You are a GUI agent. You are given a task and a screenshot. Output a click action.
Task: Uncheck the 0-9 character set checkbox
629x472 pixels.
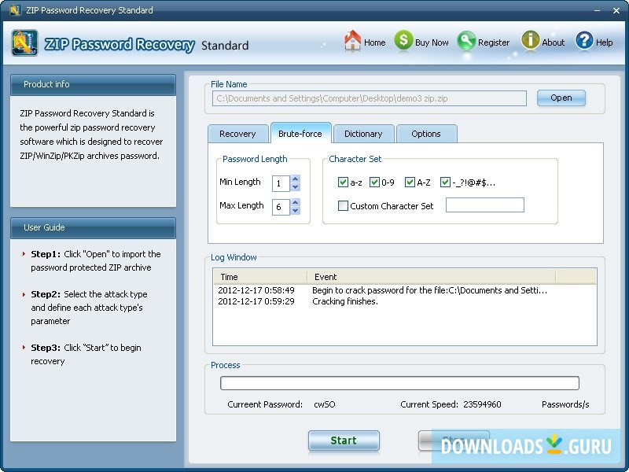pyautogui.click(x=374, y=183)
